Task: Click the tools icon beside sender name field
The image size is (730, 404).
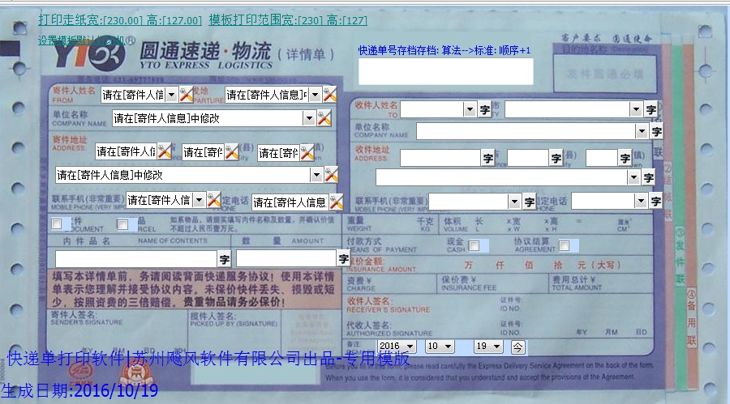Action: click(187, 95)
